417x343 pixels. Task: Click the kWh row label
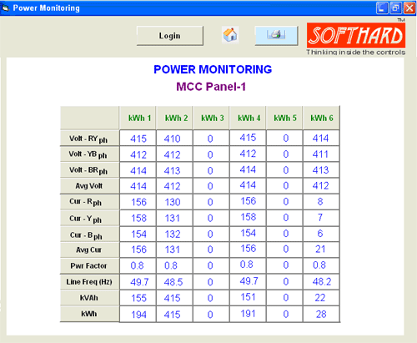tap(90, 314)
